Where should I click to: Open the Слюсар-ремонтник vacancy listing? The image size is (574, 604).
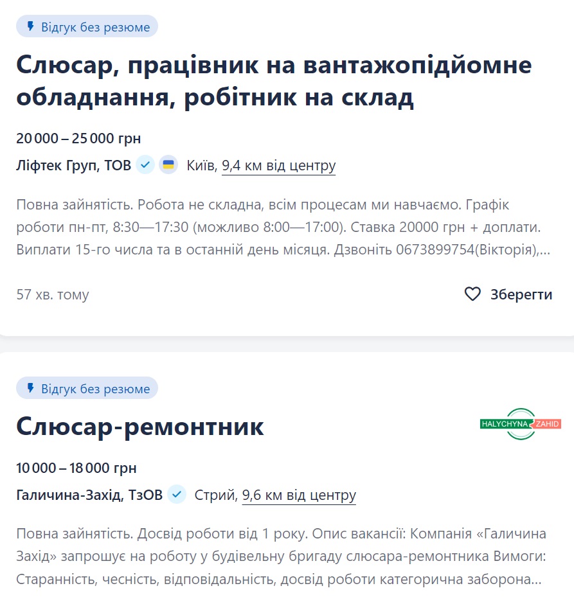tap(139, 427)
